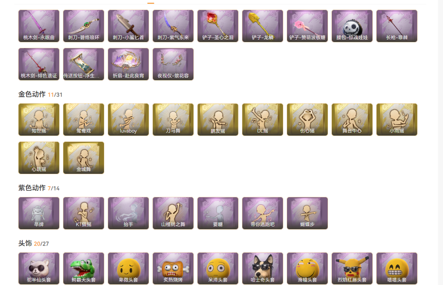Pick the 哈士奇头套 husky headgear
The image size is (443, 285).
pyautogui.click(x=263, y=268)
